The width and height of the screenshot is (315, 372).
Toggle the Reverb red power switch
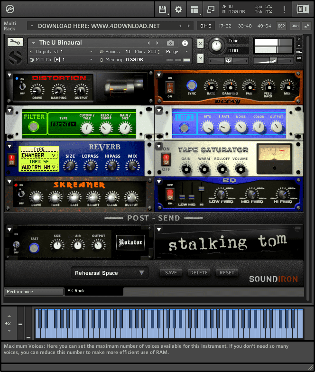pyautogui.click(x=11, y=159)
